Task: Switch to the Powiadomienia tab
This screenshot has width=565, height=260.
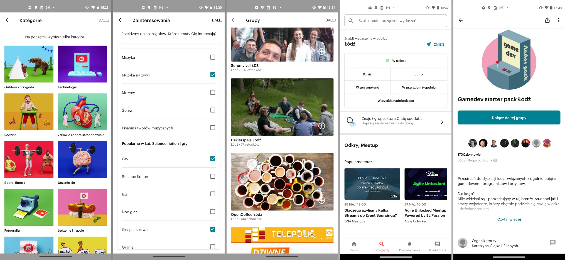Action: coord(409,246)
